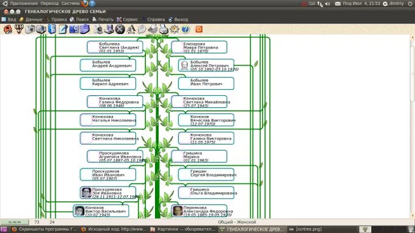
Task: Click the save drive toolbar icon
Action: 109,29
